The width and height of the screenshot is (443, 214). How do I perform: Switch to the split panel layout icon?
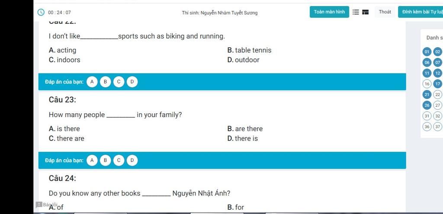coord(366,12)
